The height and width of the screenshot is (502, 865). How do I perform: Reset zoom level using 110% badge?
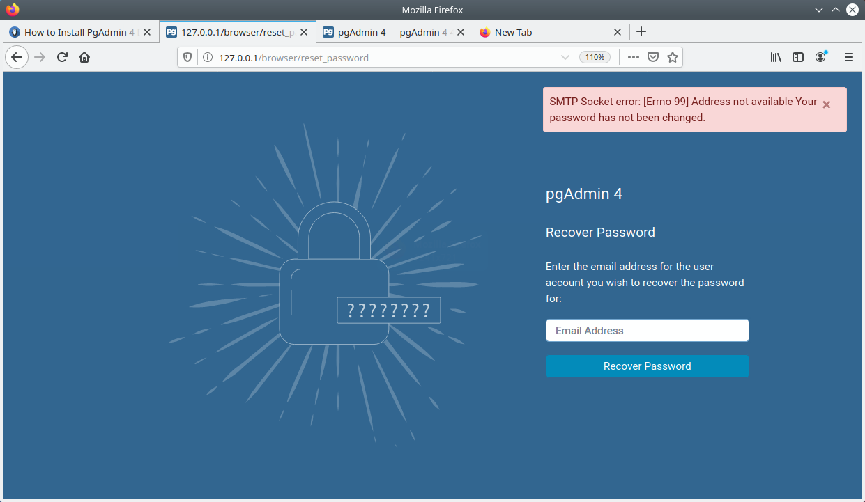595,57
